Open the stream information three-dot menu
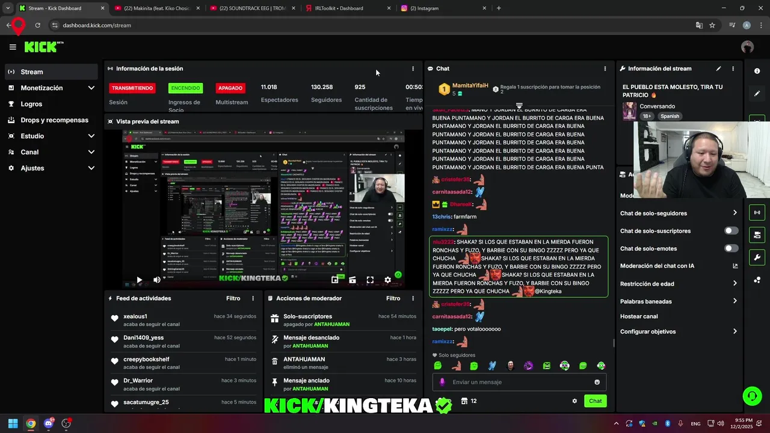The image size is (770, 433). 733,69
